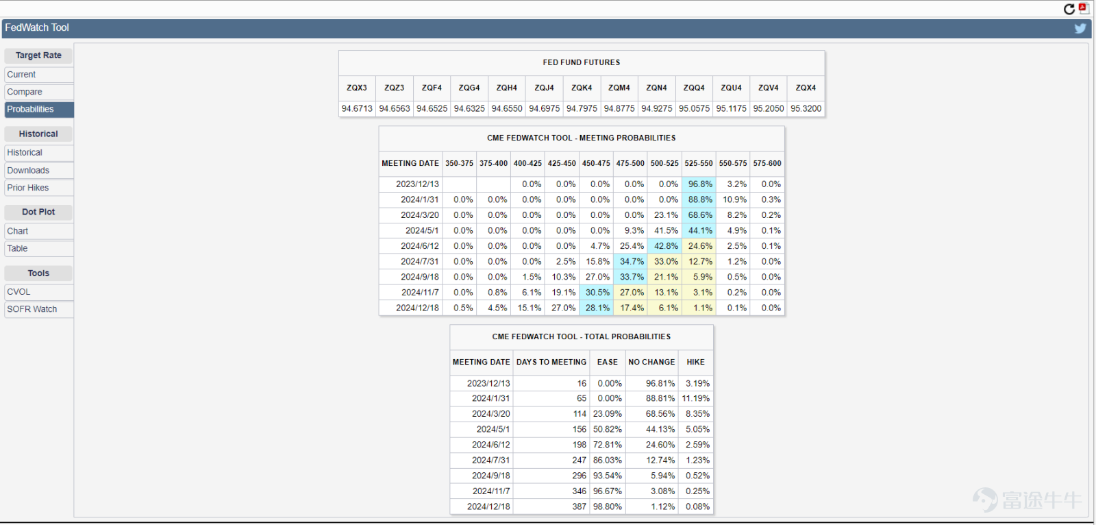Click the 11.19% hike value
This screenshot has height=525, width=1096.
coord(696,399)
